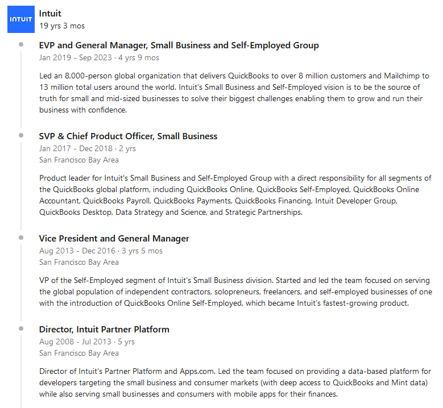Click the Intuit company logo
The height and width of the screenshot is (408, 443).
[x=21, y=19]
